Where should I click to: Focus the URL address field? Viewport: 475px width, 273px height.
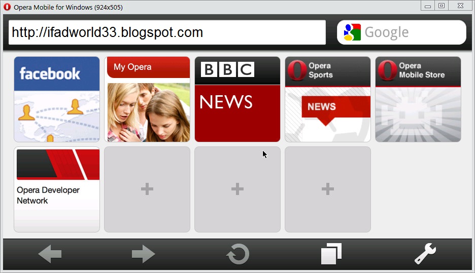(x=167, y=32)
